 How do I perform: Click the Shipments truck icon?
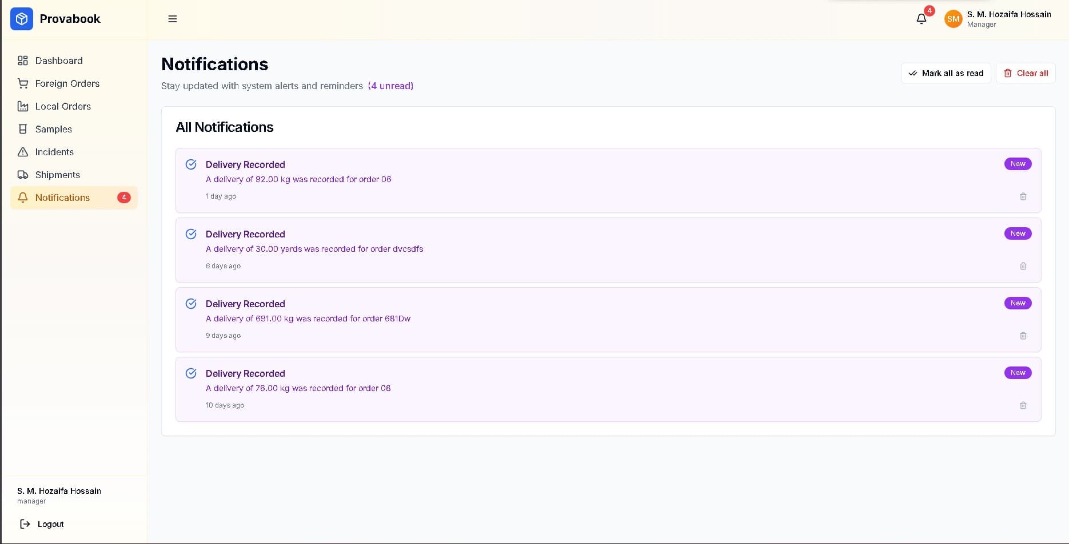[23, 175]
